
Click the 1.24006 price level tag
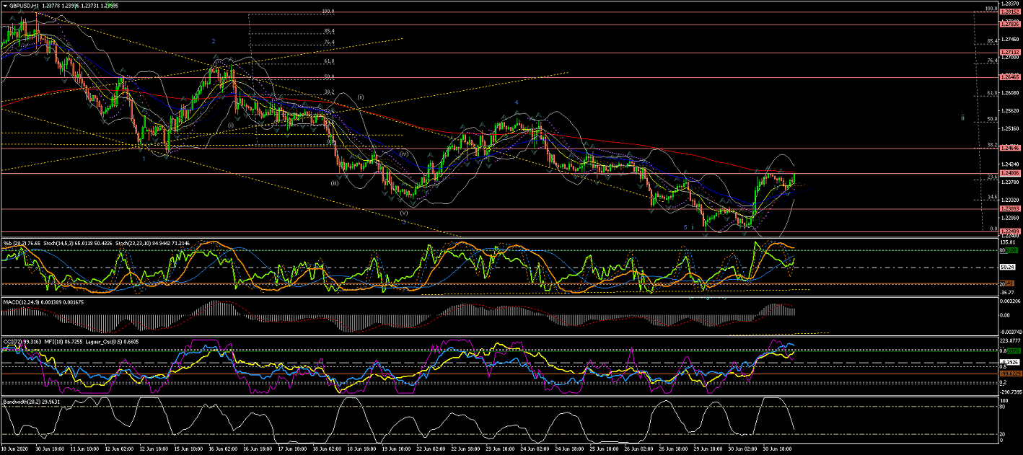coord(1009,174)
